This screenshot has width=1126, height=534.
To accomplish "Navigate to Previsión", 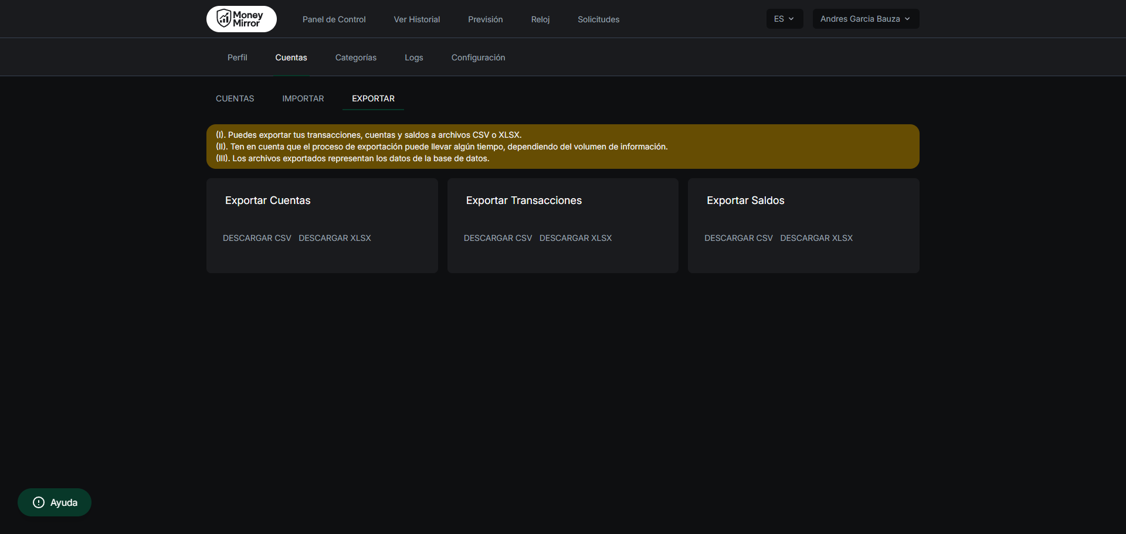I will click(x=485, y=19).
